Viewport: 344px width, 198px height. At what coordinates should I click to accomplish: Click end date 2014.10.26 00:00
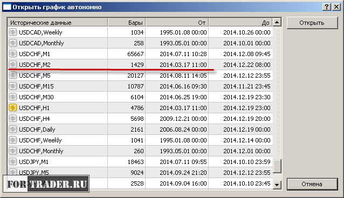(247, 32)
